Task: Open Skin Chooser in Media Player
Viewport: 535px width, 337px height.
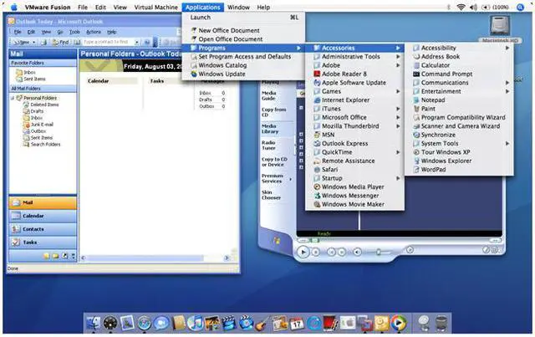Action: coord(271,195)
